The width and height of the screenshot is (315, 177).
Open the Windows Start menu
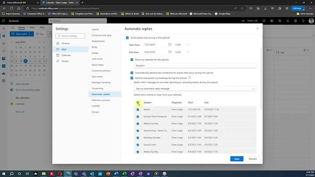pos(3,173)
